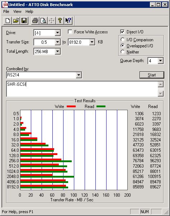
Task: Click the four-arrow move toolbar icon
Action: click(x=52, y=21)
